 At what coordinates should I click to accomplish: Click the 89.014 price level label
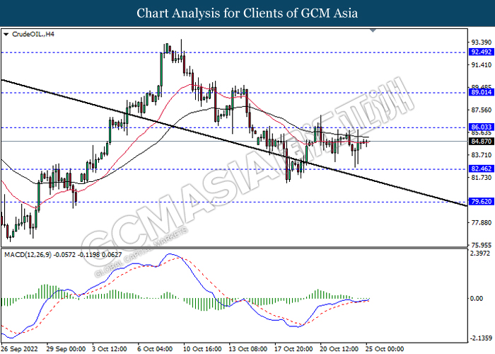coord(481,92)
